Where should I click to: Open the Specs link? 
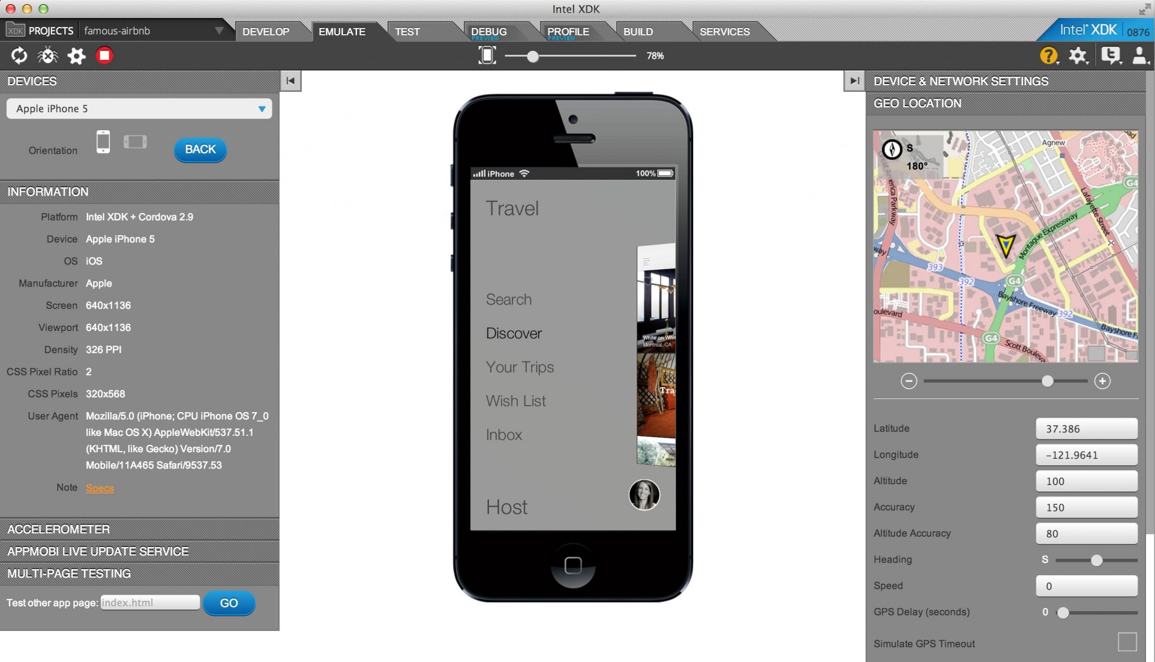100,488
